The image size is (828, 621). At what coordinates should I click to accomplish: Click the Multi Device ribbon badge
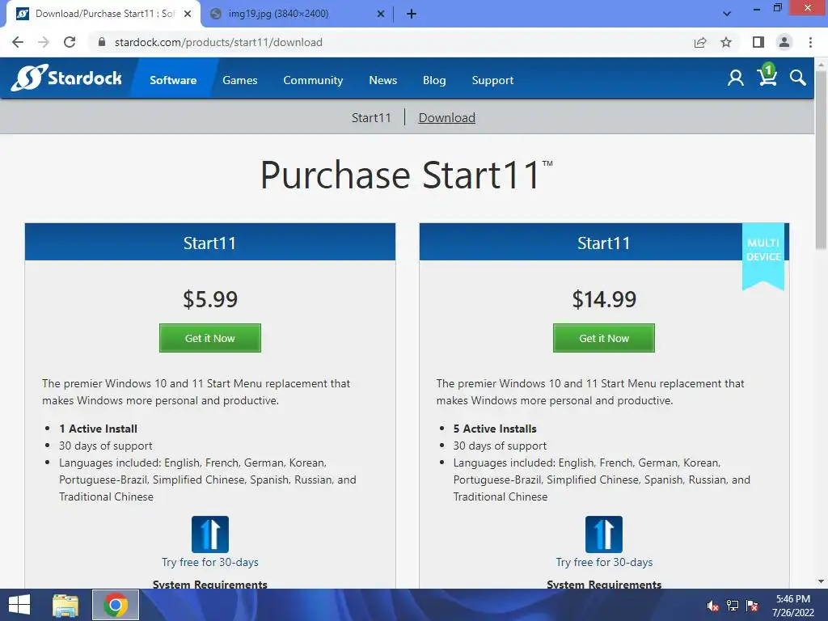tap(763, 256)
